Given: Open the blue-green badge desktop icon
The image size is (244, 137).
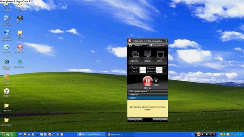Looking at the screenshot, I should pyautogui.click(x=20, y=64).
